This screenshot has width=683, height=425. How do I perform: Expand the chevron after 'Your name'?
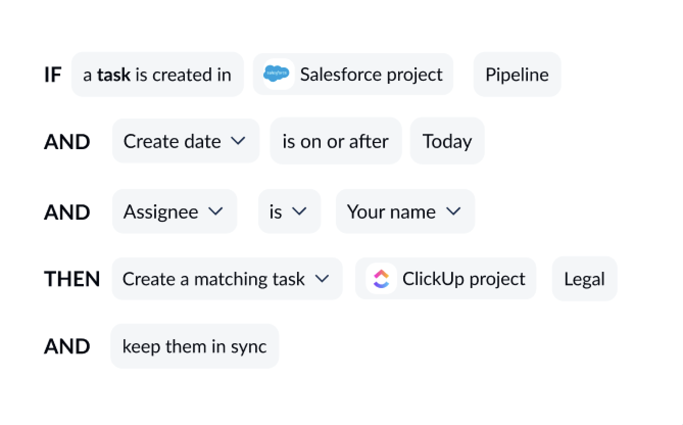[454, 211]
